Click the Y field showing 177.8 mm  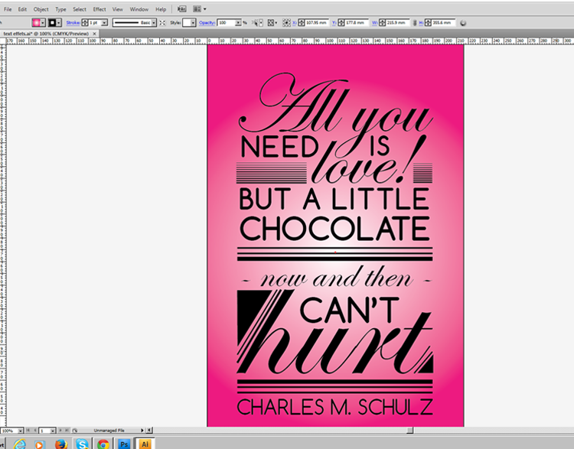[356, 23]
